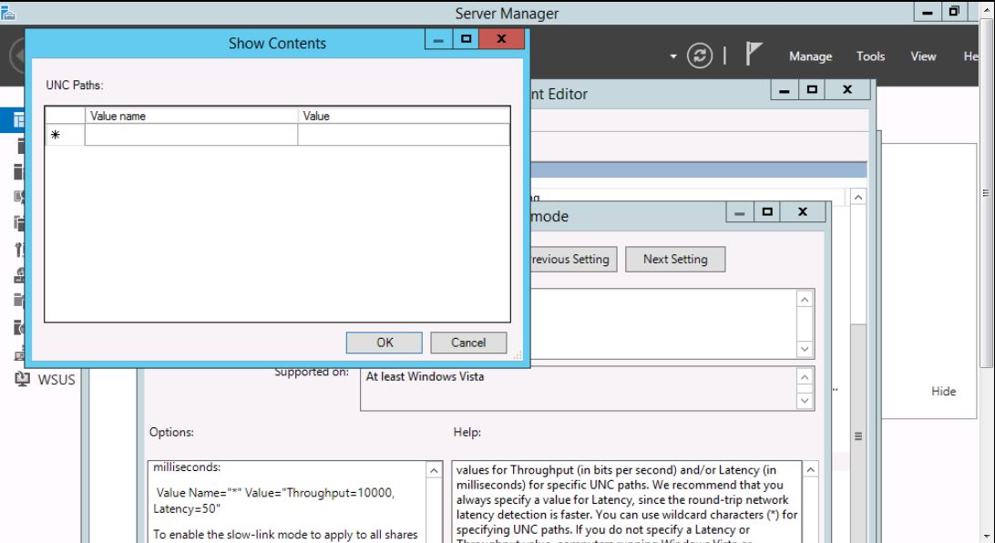
Task: Open the Tools menu
Action: (870, 56)
